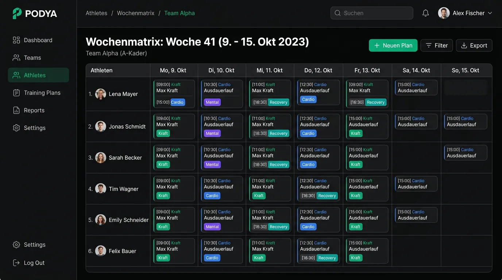
Task: Click the Do, 12. Okt column header
Action: pyautogui.click(x=318, y=70)
